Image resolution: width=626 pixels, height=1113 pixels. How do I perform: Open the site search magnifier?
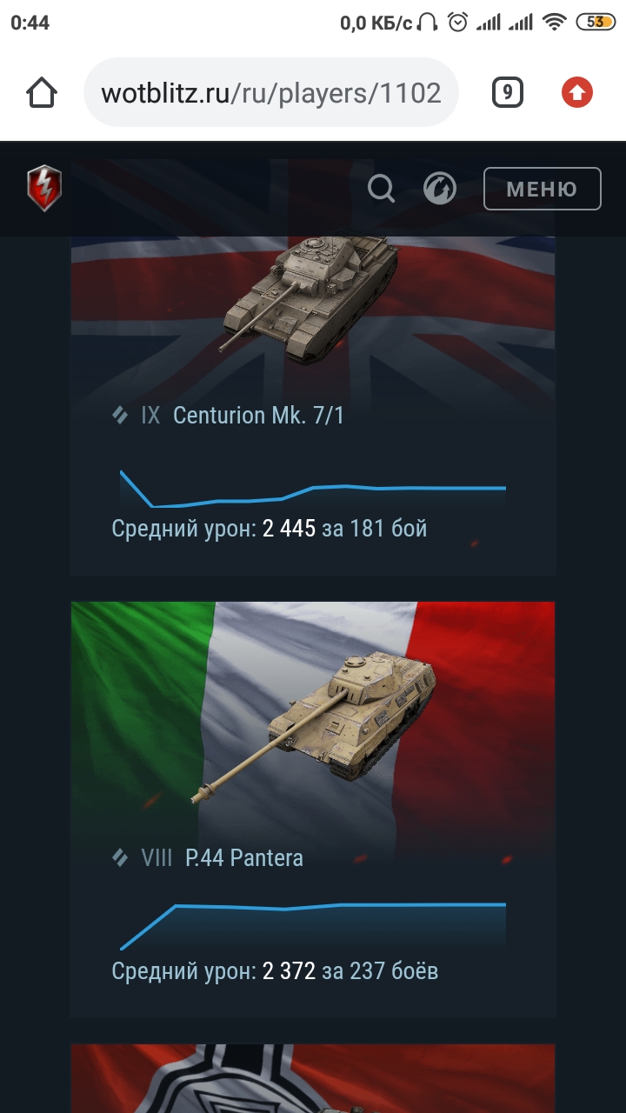(381, 188)
